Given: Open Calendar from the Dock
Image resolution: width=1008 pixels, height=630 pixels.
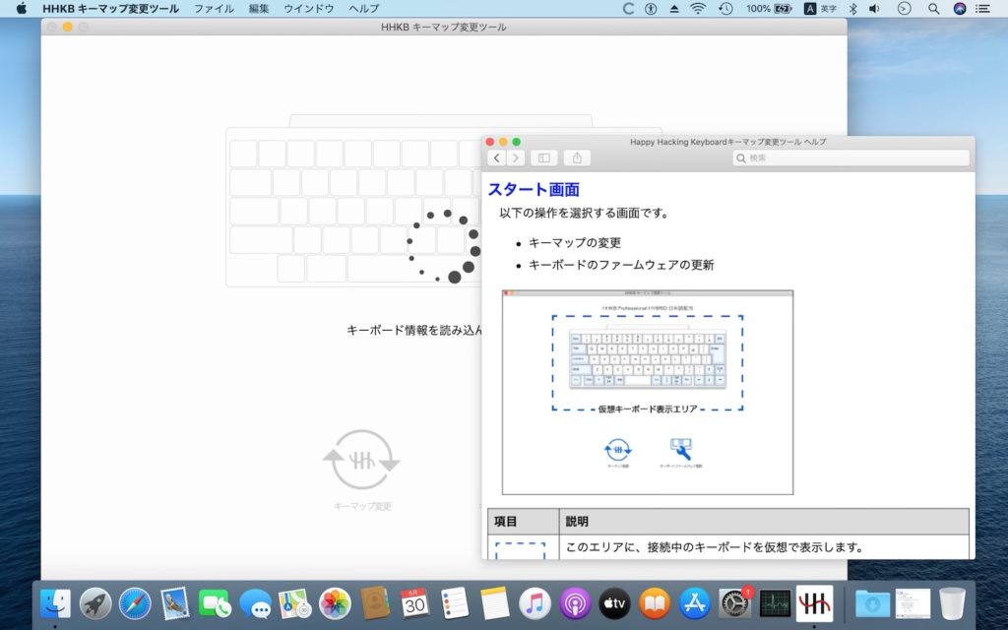Looking at the screenshot, I should click(414, 603).
